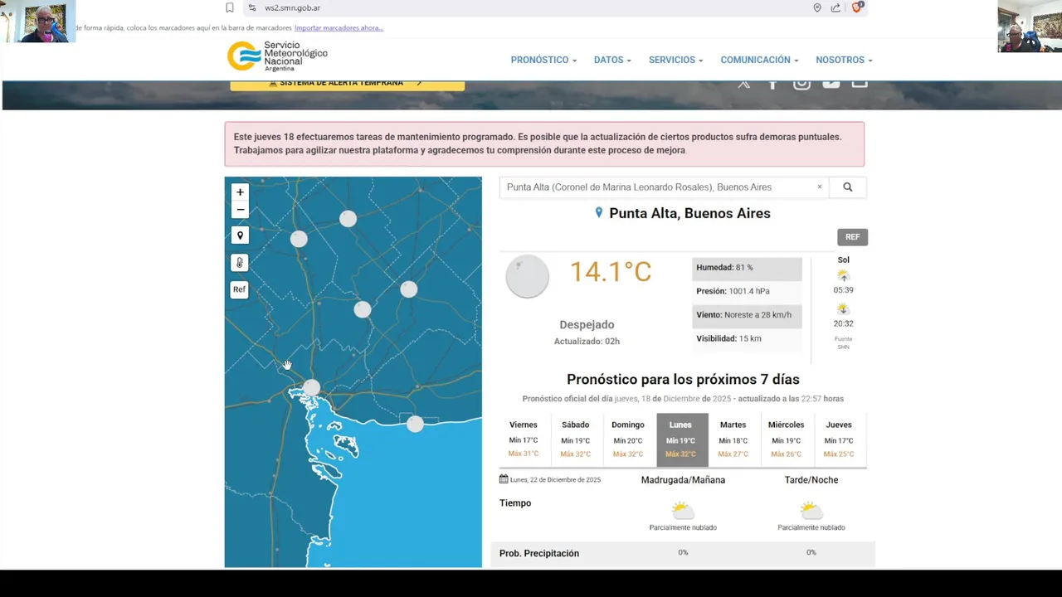This screenshot has height=597, width=1062.
Task: Open site settings icon beside the URL
Action: [252, 7]
